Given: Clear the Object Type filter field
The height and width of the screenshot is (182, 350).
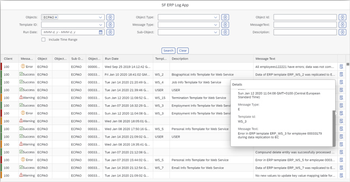Looking at the screenshot, I should 225,17.
